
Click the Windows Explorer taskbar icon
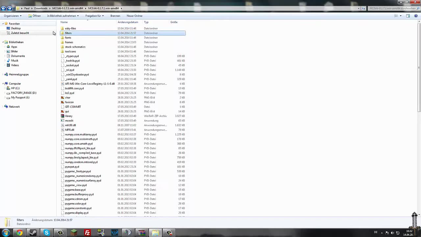pyautogui.click(x=155, y=233)
